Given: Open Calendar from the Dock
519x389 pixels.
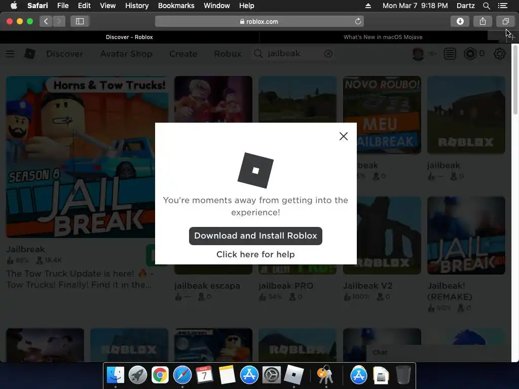Looking at the screenshot, I should tap(204, 375).
